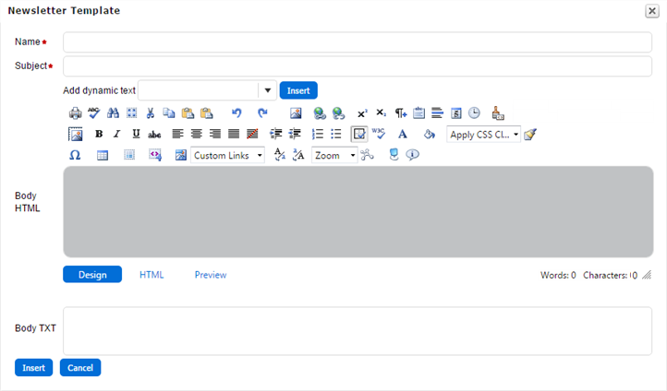Screen dimensions: 667x391
Task: Undo the last edit
Action: [x=236, y=113]
